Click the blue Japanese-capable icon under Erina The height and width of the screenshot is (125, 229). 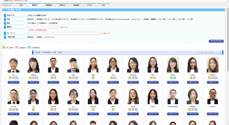pos(174,78)
